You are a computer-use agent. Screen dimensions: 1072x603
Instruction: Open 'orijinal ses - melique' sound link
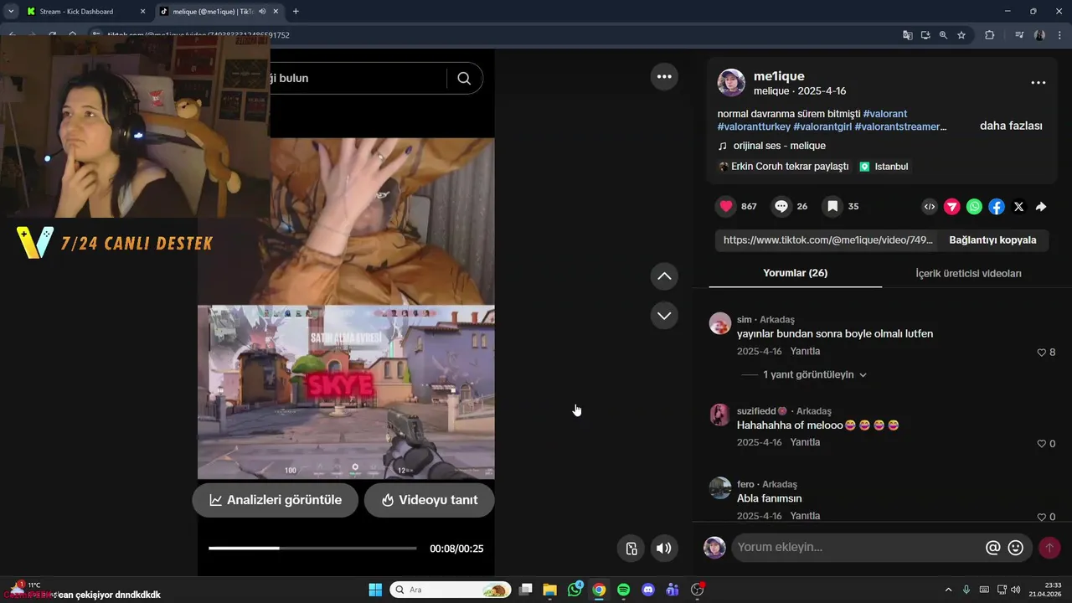click(x=779, y=146)
